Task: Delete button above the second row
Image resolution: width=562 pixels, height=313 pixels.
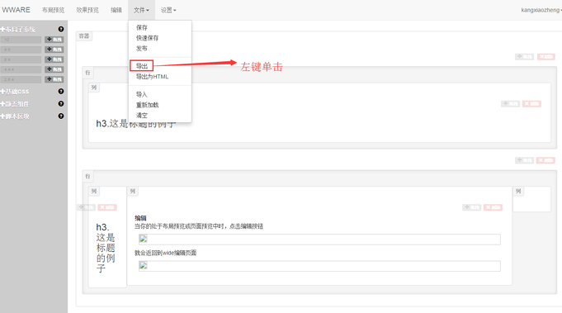Action: [x=545, y=160]
